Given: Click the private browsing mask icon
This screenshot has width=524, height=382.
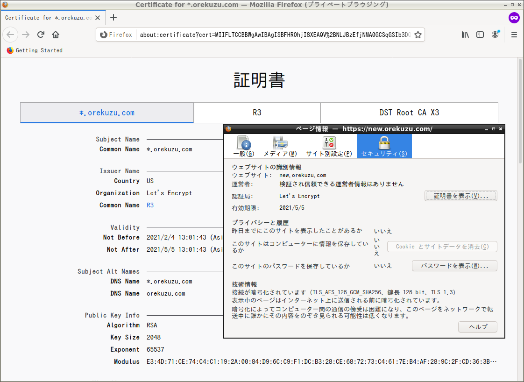Looking at the screenshot, I should (514, 18).
